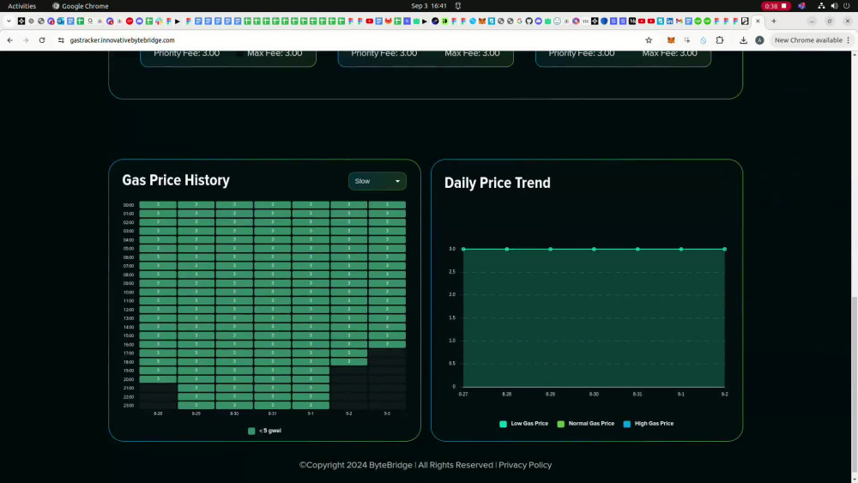Click the Daily Price Trend heading

tap(498, 183)
